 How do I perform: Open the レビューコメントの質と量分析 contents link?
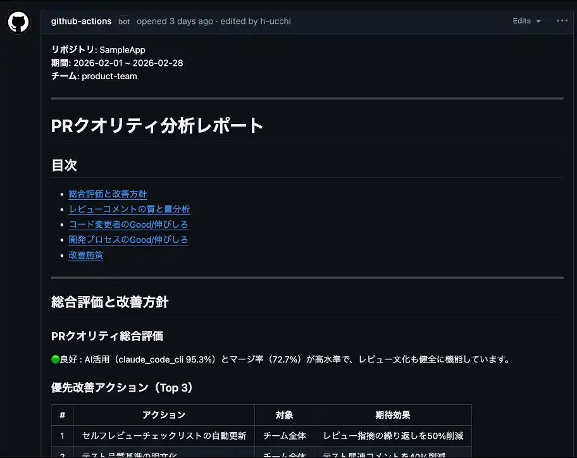tap(129, 209)
